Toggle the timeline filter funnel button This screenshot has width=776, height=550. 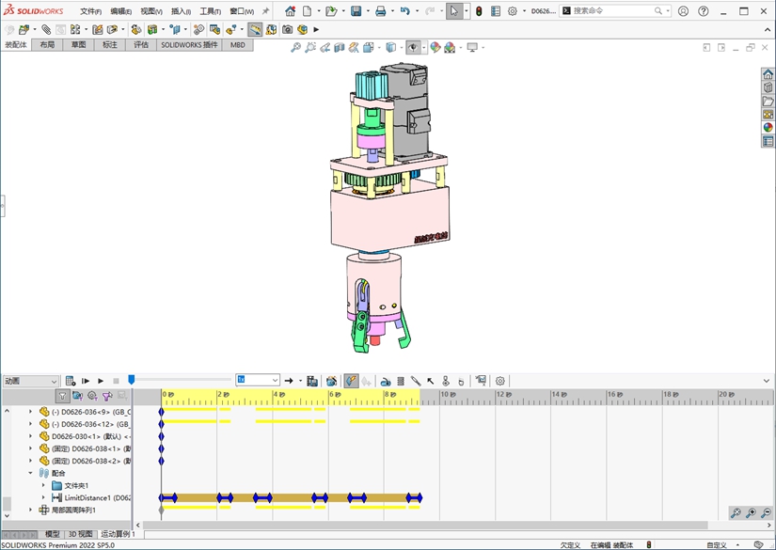pyautogui.click(x=62, y=397)
